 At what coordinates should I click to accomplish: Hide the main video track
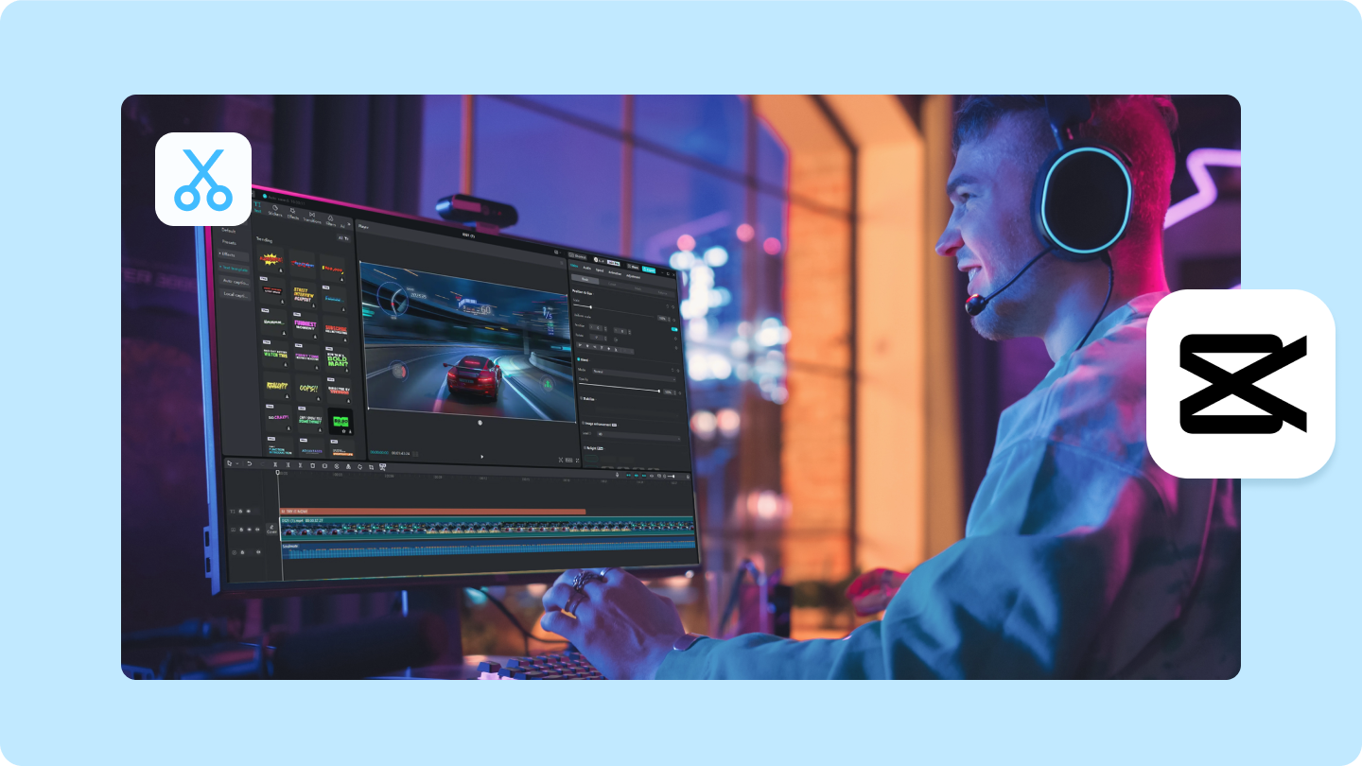(249, 530)
